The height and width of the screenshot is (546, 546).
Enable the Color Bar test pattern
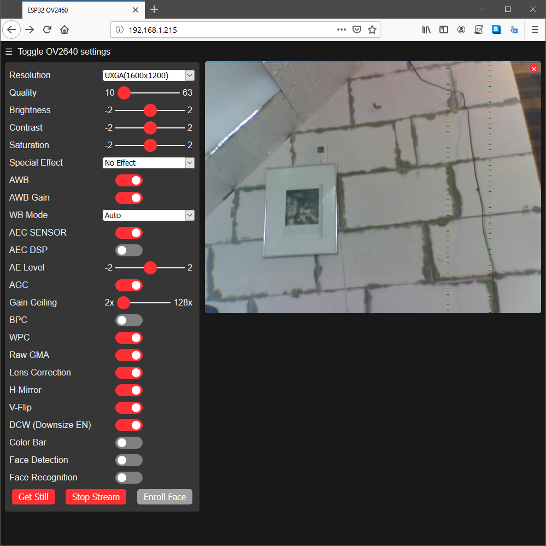pos(129,443)
